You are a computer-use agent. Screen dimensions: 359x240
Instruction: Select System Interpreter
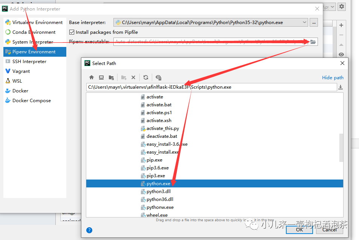tap(35, 42)
